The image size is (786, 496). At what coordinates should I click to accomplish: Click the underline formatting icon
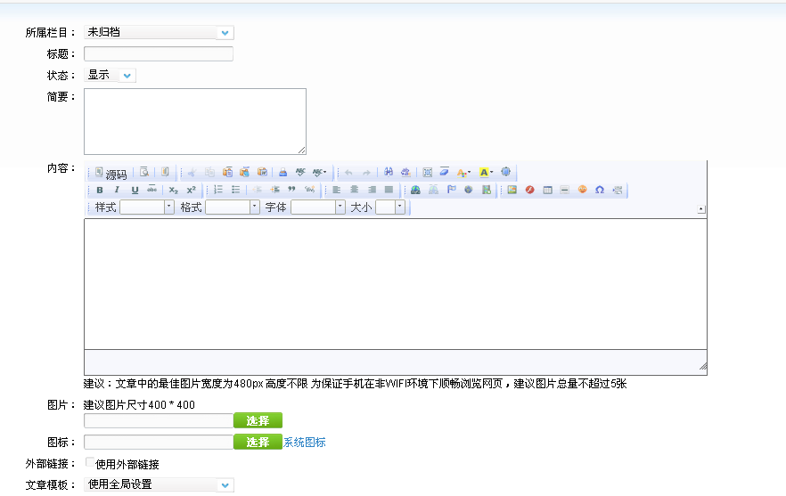135,190
